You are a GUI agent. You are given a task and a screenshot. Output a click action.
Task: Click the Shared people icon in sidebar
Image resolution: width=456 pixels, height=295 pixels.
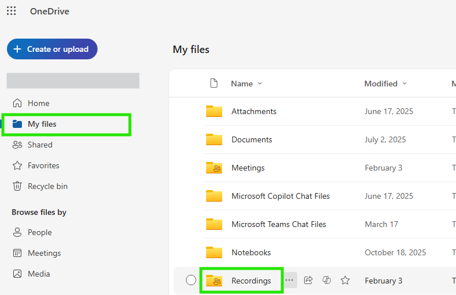point(17,145)
